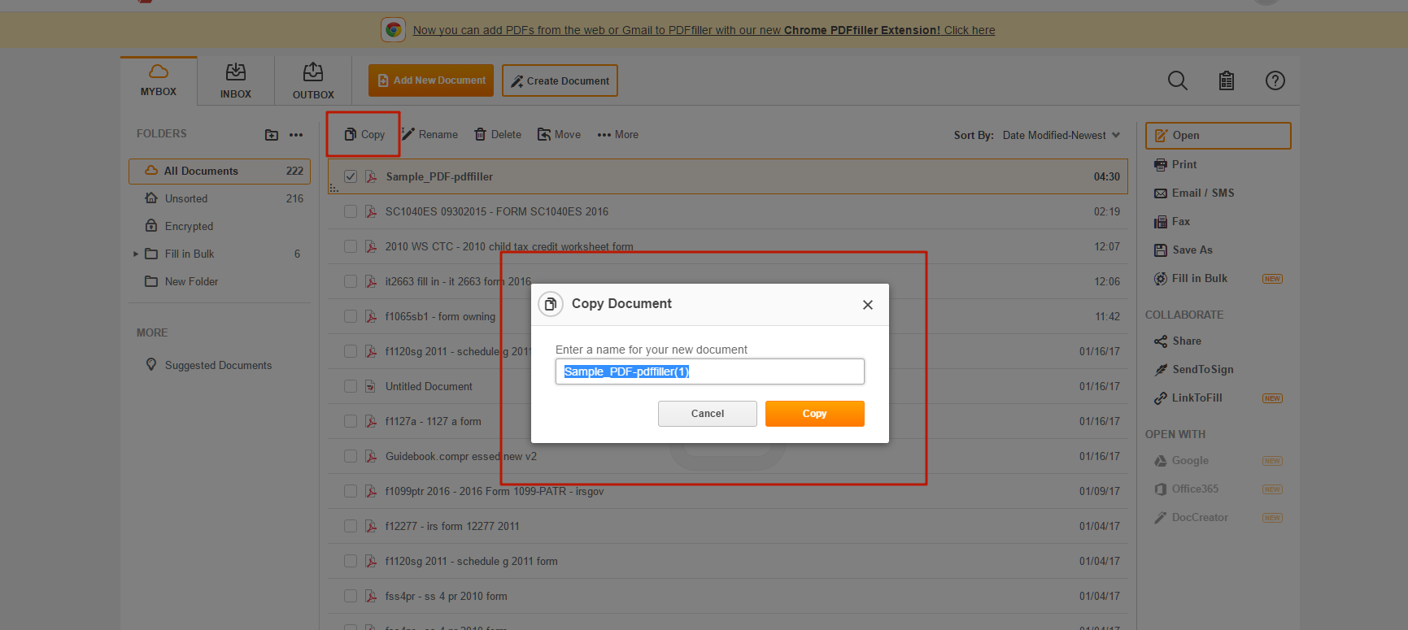Click the Print option
The width and height of the screenshot is (1408, 630).
click(1175, 164)
